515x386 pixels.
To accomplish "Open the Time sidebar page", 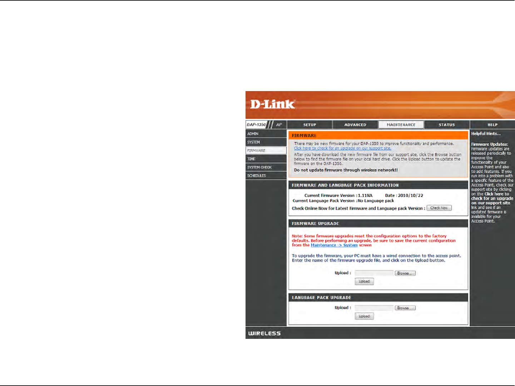I will (266, 159).
